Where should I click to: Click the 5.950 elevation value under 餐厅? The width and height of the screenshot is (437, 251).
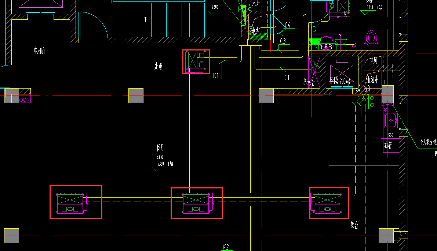[161, 164]
